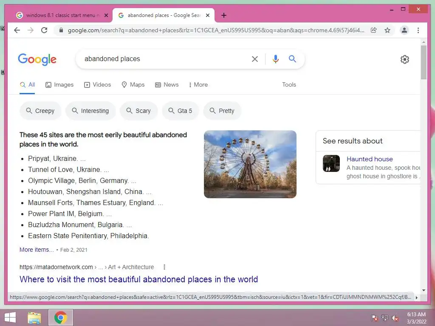Open the three-dot menu beside matadornetwork.com
The image size is (435, 326).
point(164,267)
